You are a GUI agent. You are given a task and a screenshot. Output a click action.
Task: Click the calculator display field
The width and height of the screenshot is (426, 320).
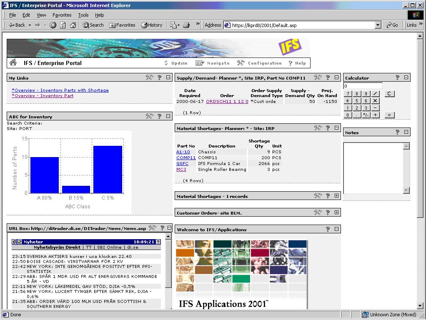[x=363, y=86]
